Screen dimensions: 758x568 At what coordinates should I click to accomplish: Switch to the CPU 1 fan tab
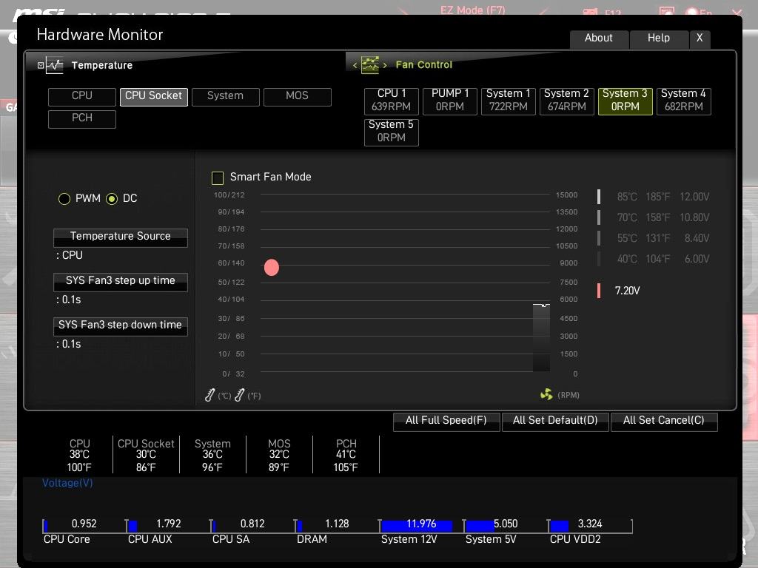[392, 101]
